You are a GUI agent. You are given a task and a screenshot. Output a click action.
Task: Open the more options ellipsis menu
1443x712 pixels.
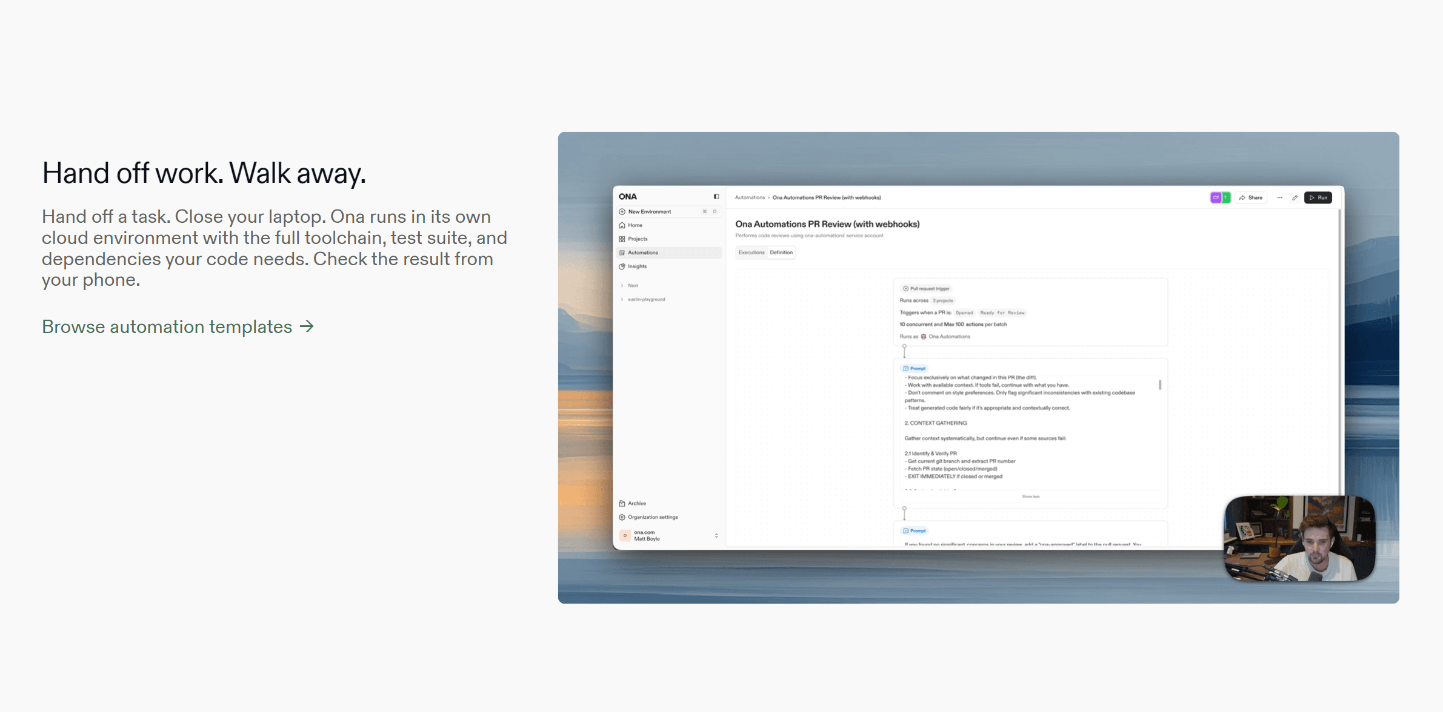pyautogui.click(x=1279, y=198)
